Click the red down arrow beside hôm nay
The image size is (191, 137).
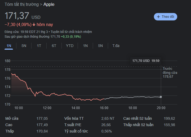(34, 25)
